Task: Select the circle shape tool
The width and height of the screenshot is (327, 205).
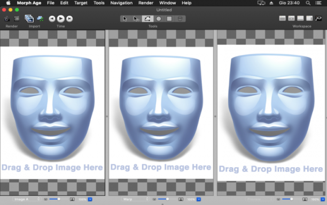Action: 159,19
